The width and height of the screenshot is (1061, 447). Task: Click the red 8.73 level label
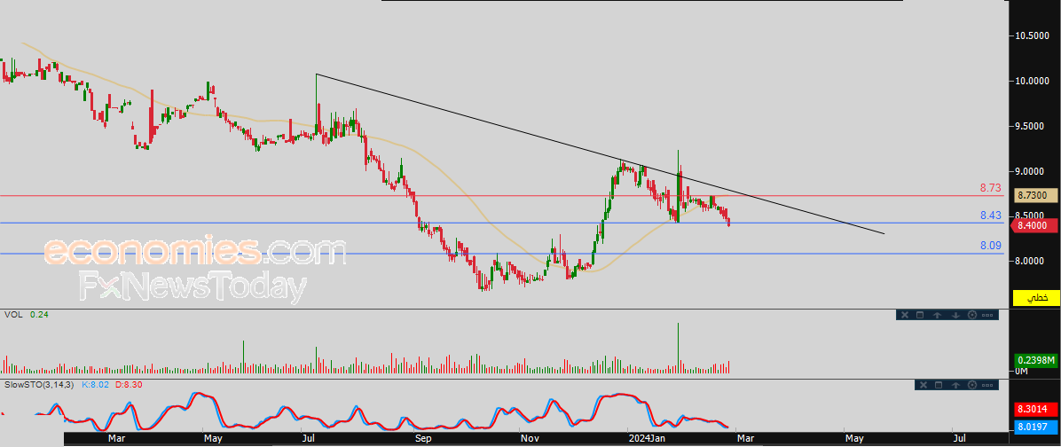click(990, 188)
